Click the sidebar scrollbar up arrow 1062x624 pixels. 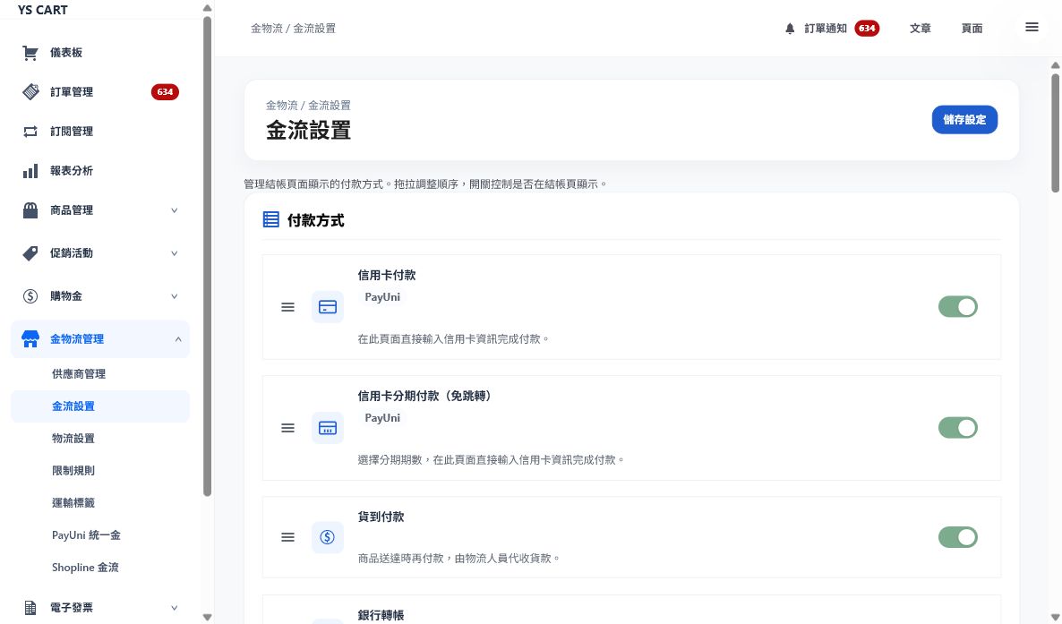[x=207, y=8]
